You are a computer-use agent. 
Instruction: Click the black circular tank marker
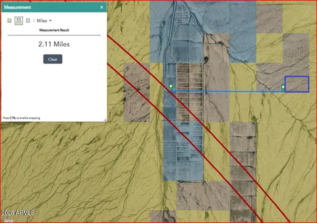[x=206, y=59]
